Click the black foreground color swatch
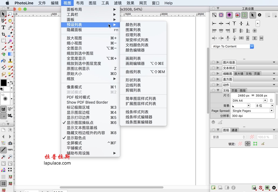The width and height of the screenshot is (278, 192). (3, 83)
